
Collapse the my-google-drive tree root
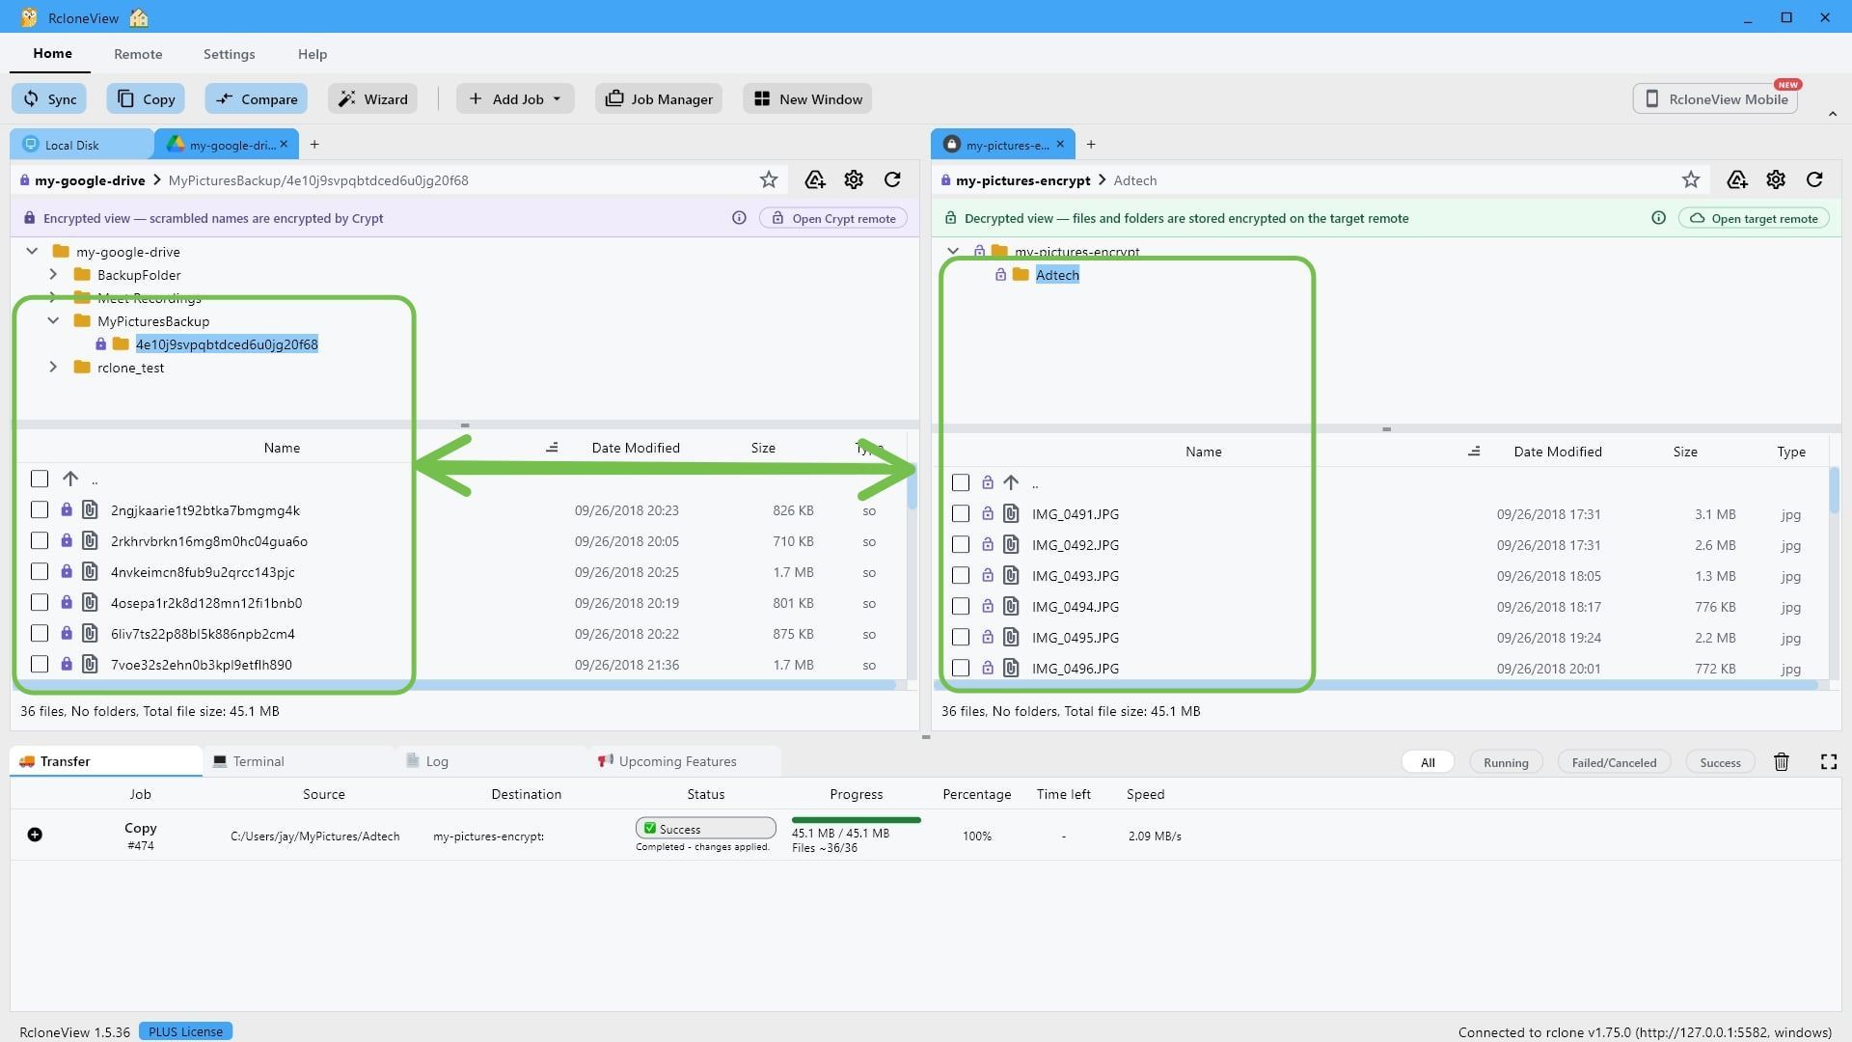[x=32, y=251]
